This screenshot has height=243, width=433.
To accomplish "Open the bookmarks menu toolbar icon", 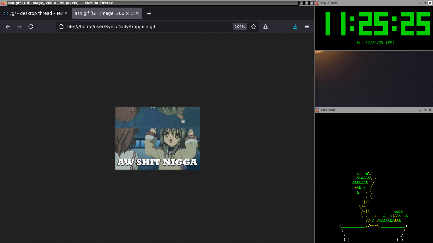I will (x=266, y=27).
